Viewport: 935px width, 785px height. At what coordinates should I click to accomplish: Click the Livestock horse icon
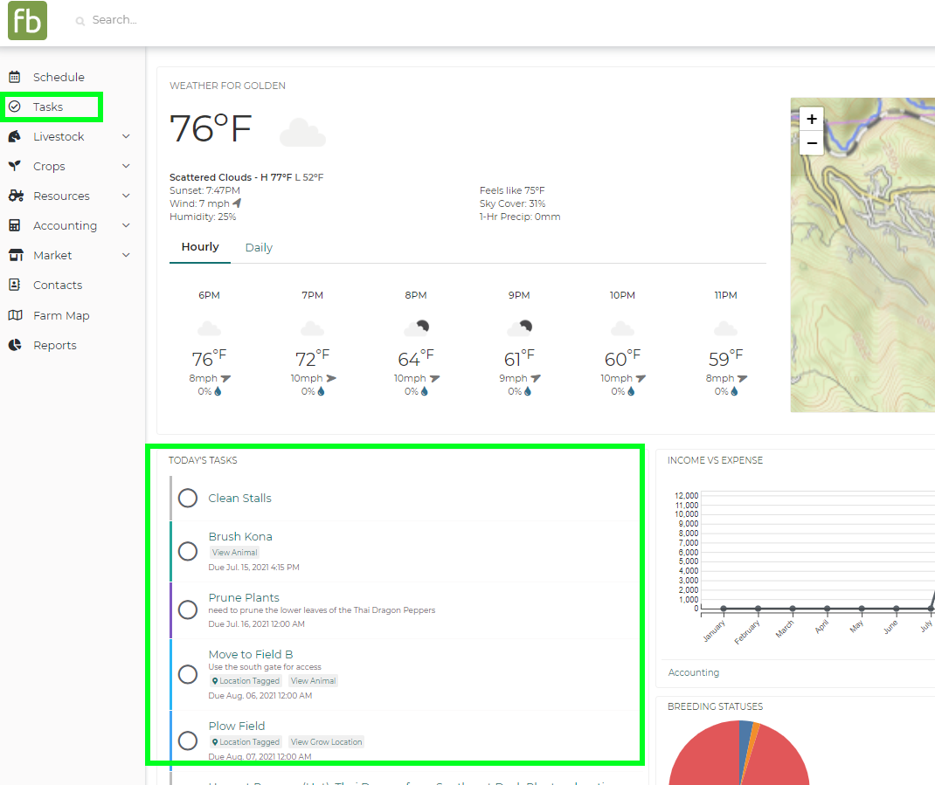click(15, 136)
